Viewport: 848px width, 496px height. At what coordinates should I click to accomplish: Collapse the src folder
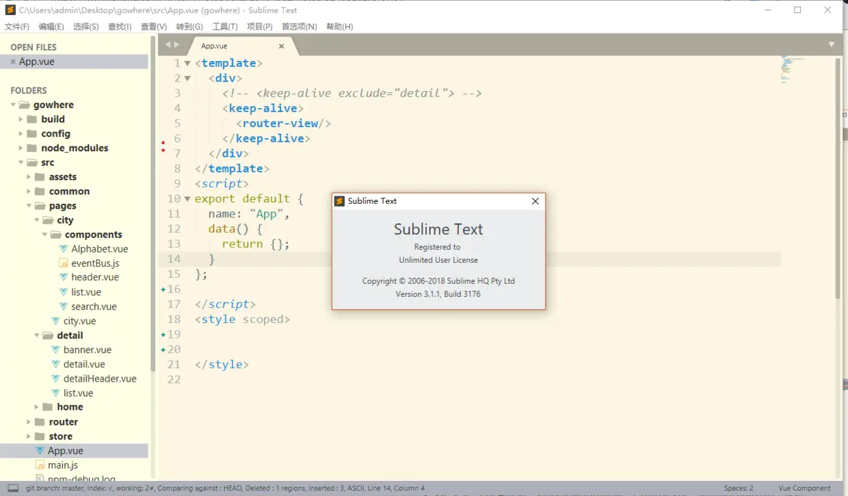point(21,163)
